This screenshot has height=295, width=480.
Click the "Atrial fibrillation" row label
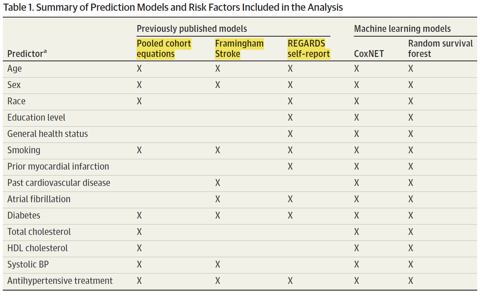[39, 199]
